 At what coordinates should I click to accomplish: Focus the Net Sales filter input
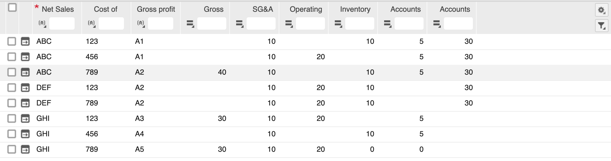(x=62, y=23)
